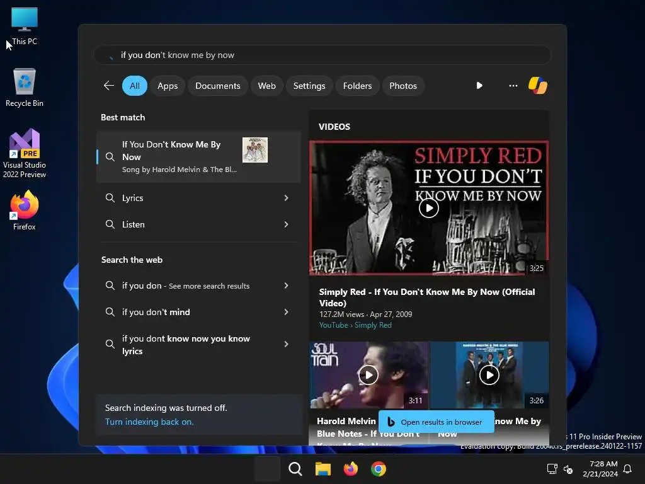Select 'if you dont know now you know lyrics'
Viewport: 645px width, 484px height.
tap(198, 345)
